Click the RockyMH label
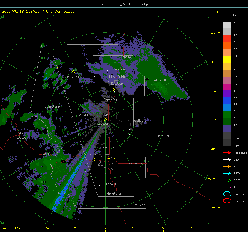This screenshot has width=248, height=232. 73,77
